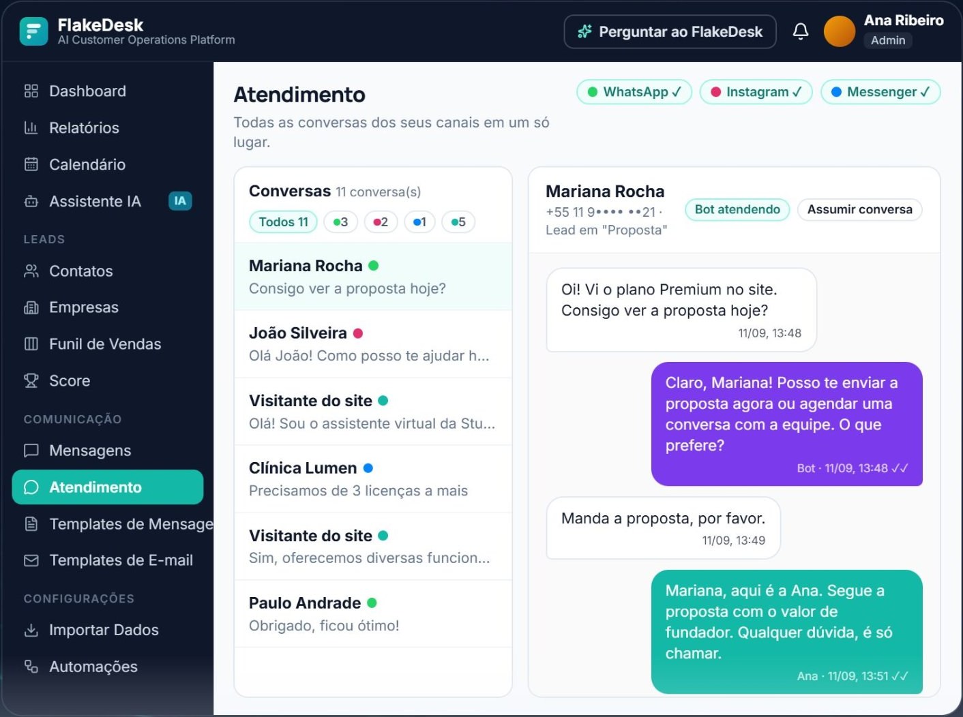Viewport: 963px width, 717px height.
Task: Click the purple bot reply message bubble
Action: pyautogui.click(x=786, y=424)
